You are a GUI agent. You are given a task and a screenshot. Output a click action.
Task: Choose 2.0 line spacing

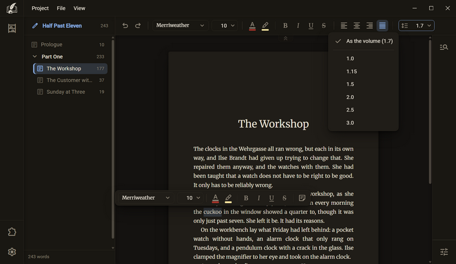pyautogui.click(x=364, y=97)
